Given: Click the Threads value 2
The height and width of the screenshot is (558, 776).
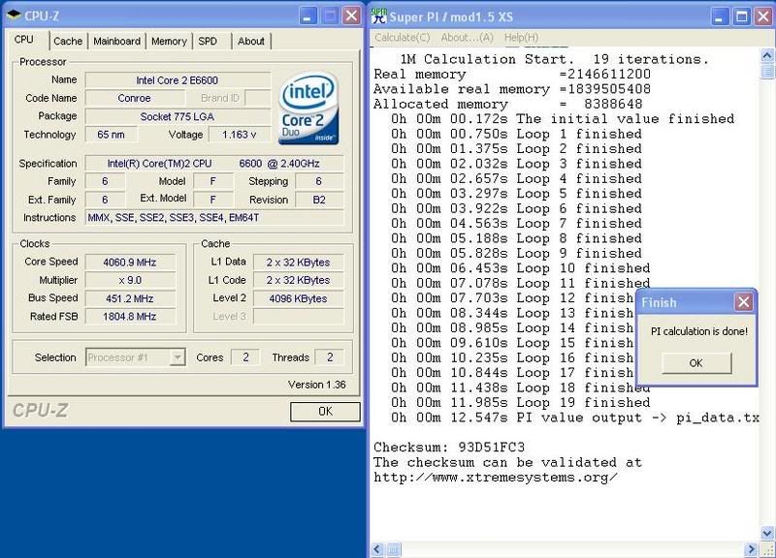Looking at the screenshot, I should point(330,357).
